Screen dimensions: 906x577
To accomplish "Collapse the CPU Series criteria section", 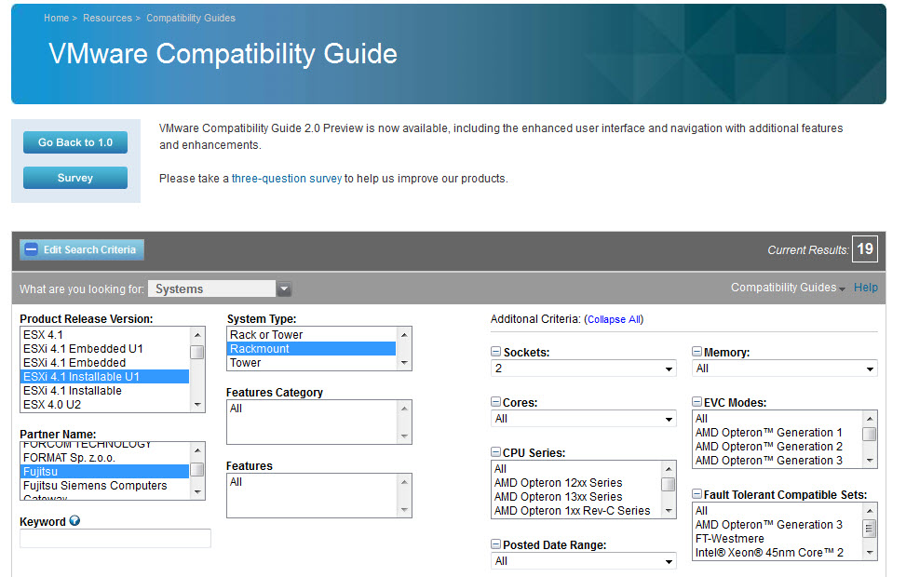I will click(495, 452).
